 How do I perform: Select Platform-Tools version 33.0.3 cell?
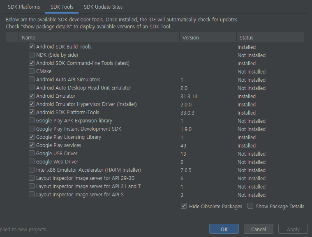[187, 113]
